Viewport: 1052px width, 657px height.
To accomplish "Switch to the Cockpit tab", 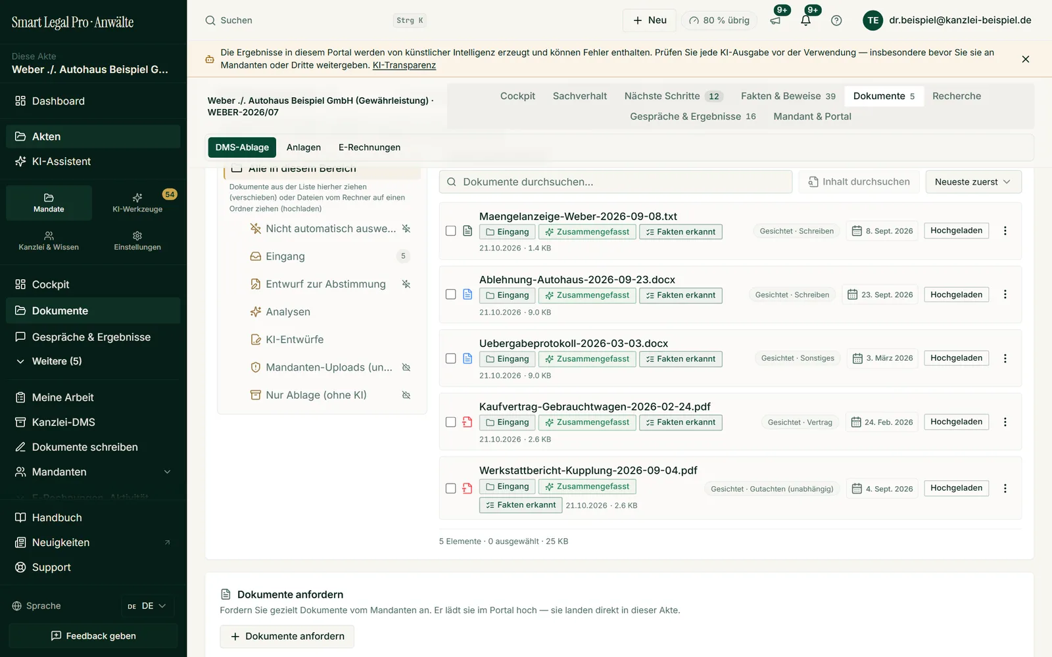I will click(517, 96).
